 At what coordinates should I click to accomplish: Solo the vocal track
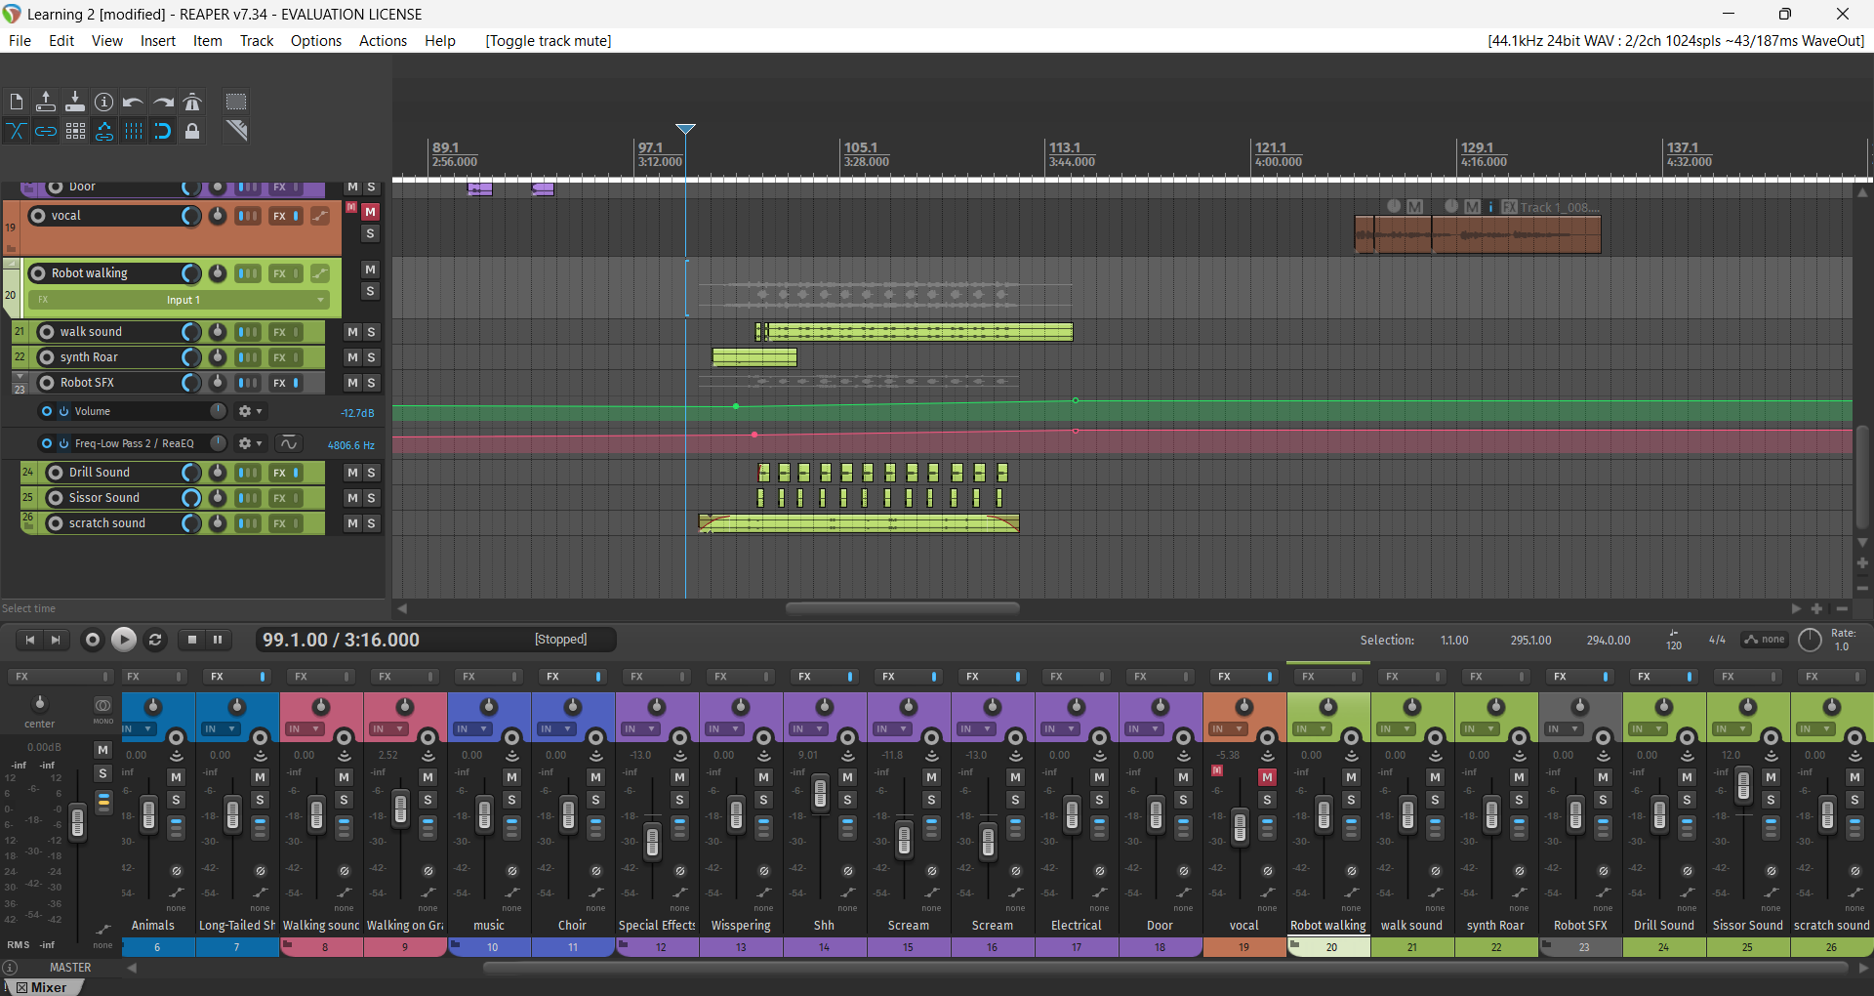click(x=370, y=234)
